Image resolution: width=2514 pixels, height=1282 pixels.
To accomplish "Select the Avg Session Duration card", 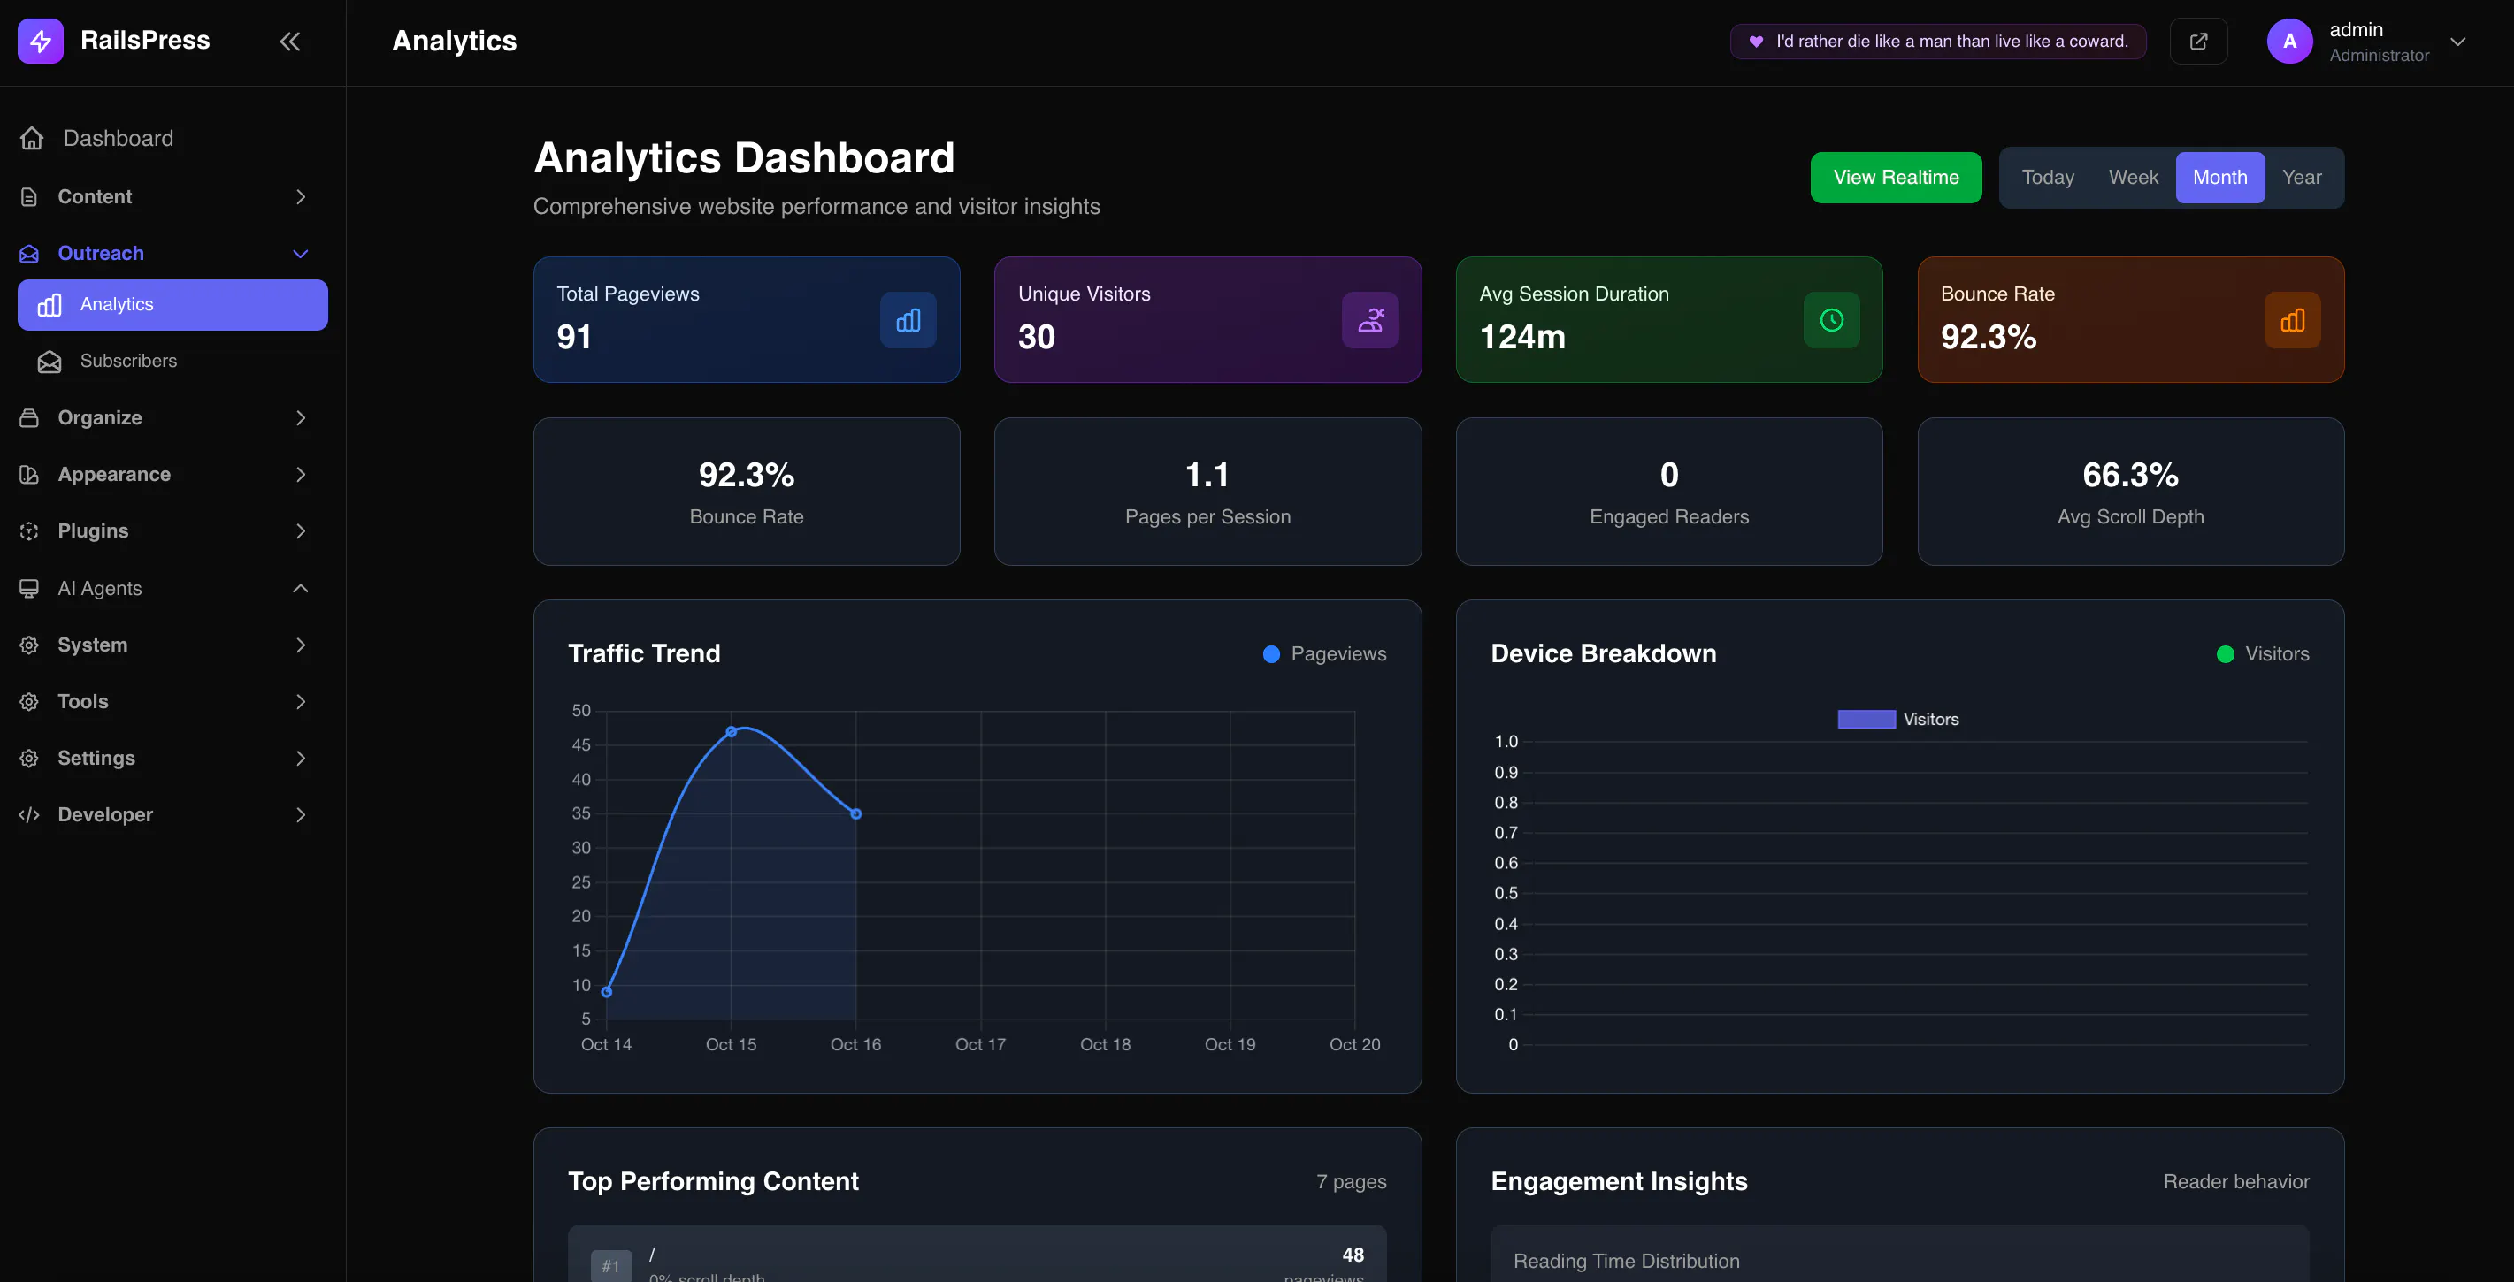I will 1669,320.
